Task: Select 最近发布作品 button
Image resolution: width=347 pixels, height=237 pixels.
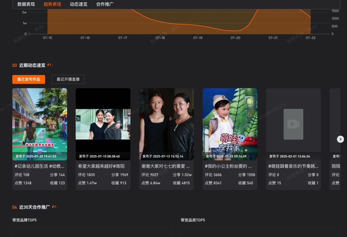Action: [x=29, y=79]
